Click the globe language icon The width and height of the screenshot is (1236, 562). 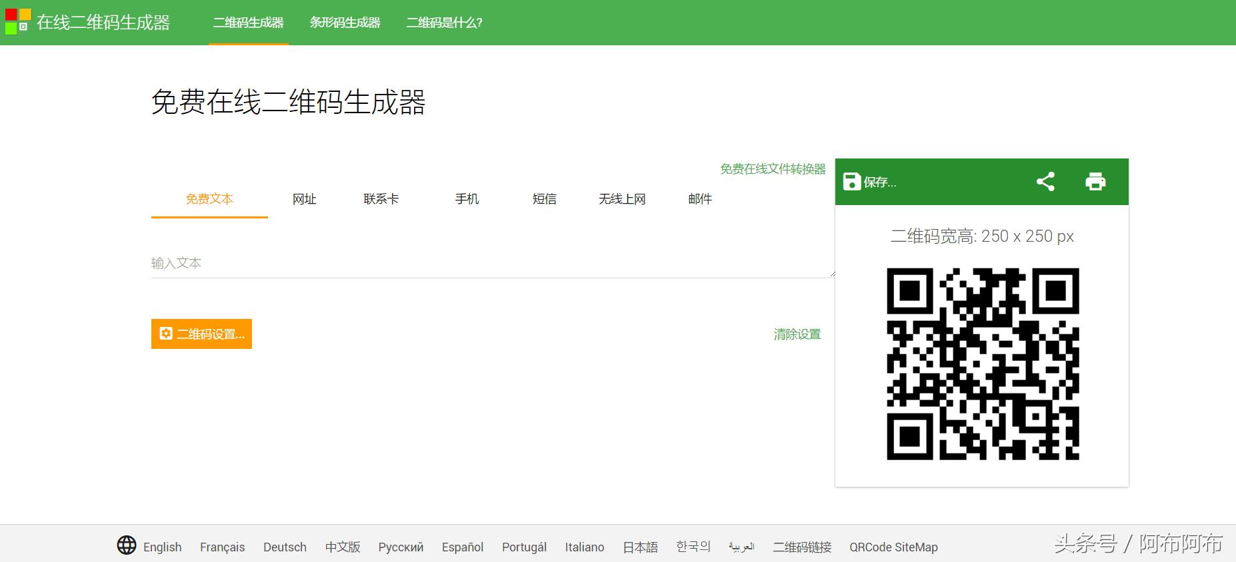click(127, 545)
